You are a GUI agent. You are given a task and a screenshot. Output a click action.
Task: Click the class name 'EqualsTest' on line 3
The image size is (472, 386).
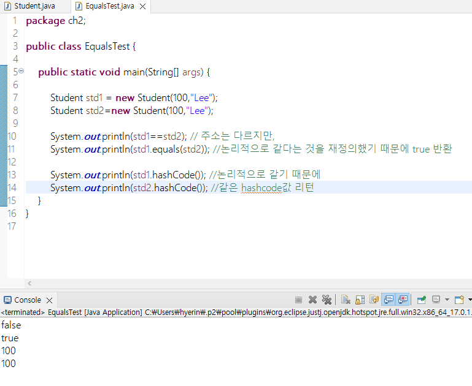point(107,47)
